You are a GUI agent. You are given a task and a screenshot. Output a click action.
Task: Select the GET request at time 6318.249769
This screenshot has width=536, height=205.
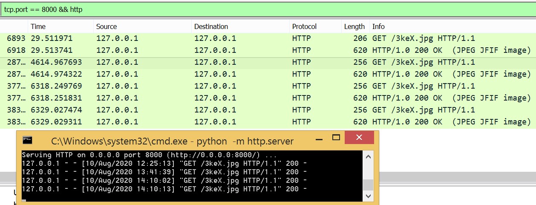click(256, 86)
